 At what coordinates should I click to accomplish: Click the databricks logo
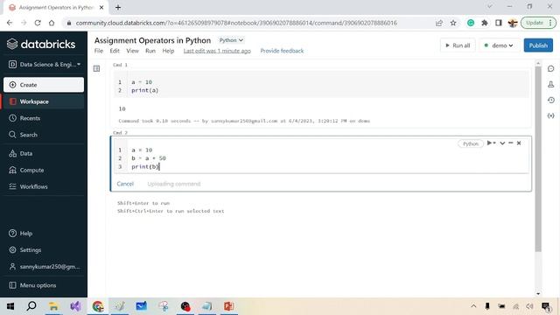pyautogui.click(x=41, y=45)
